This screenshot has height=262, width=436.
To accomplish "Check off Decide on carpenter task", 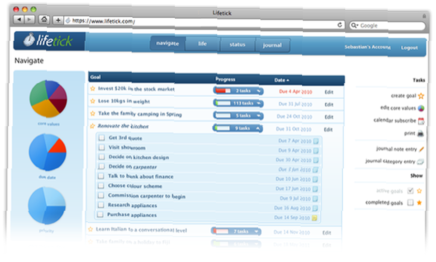I will 102,166.
